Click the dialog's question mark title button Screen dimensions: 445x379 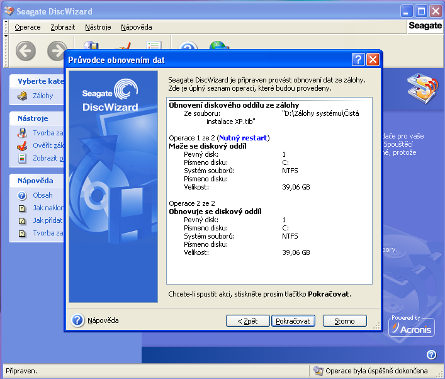pos(358,60)
